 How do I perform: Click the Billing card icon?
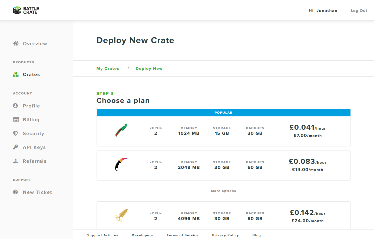tap(16, 119)
